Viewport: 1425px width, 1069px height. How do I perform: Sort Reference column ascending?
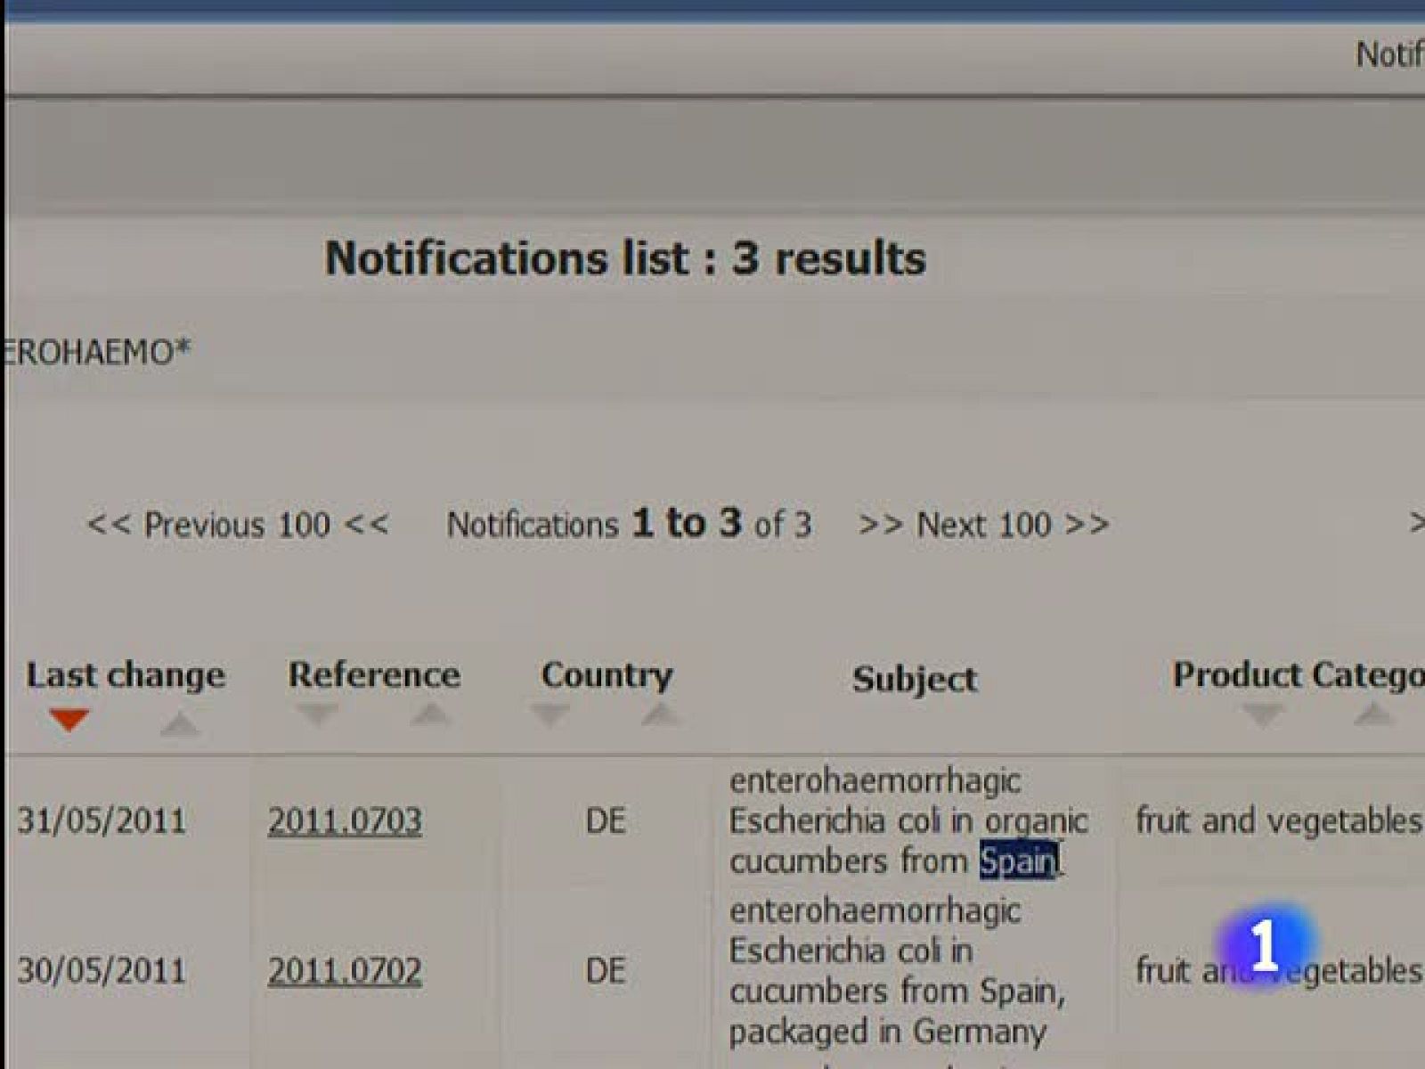pyautogui.click(x=430, y=714)
